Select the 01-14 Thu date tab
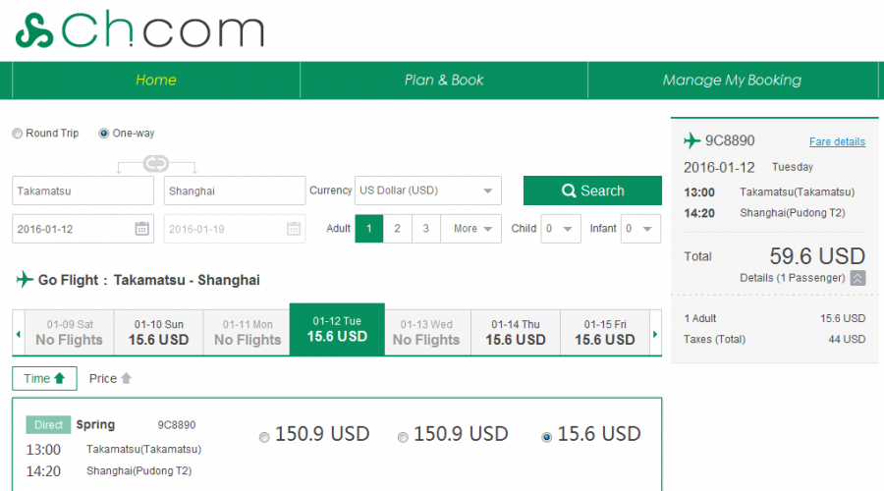Screen dimensions: 884x491 [x=516, y=332]
